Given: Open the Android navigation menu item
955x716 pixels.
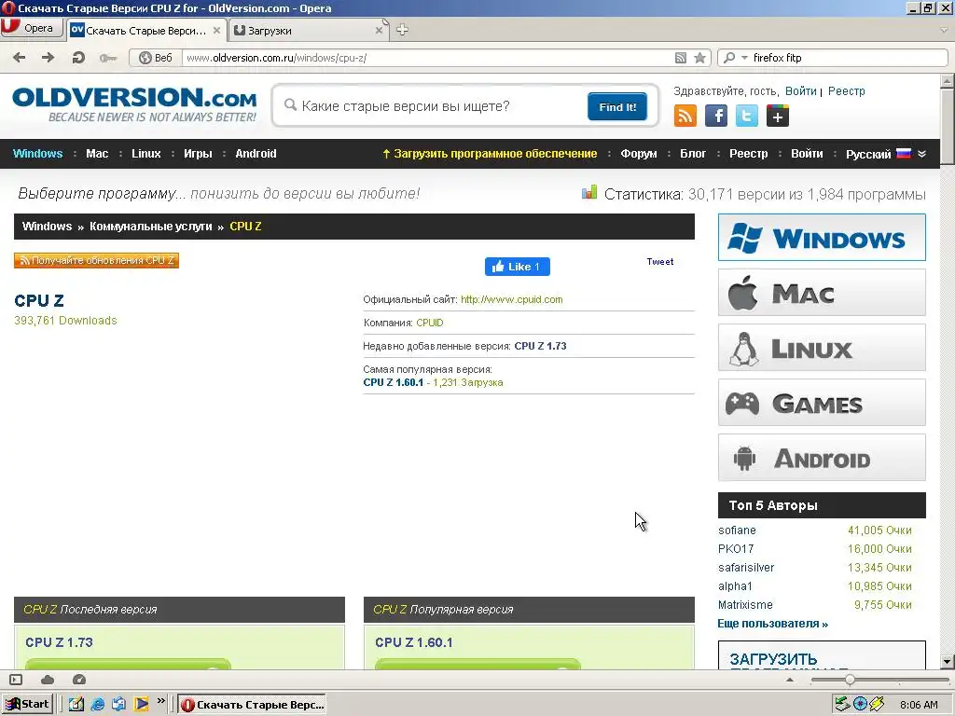Looking at the screenshot, I should (256, 154).
